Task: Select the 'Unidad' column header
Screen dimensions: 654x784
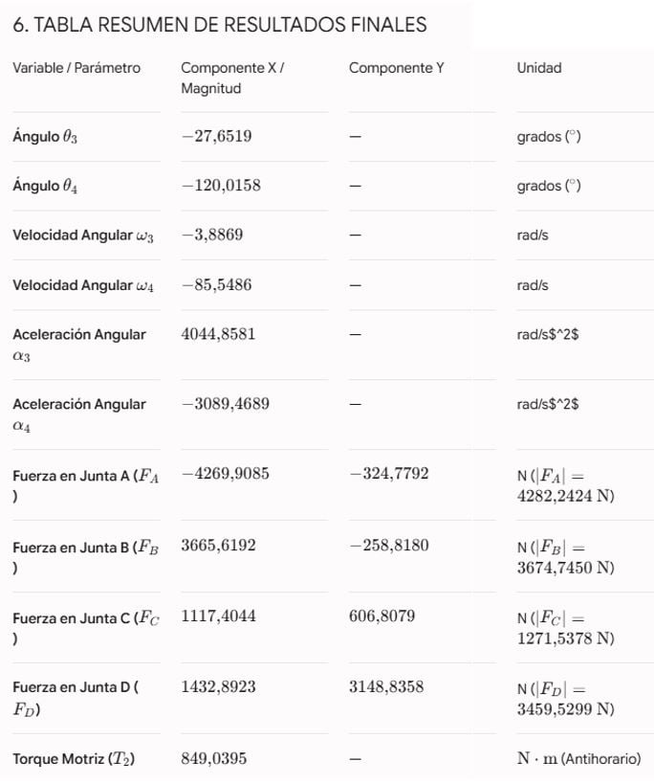Action: click(539, 68)
